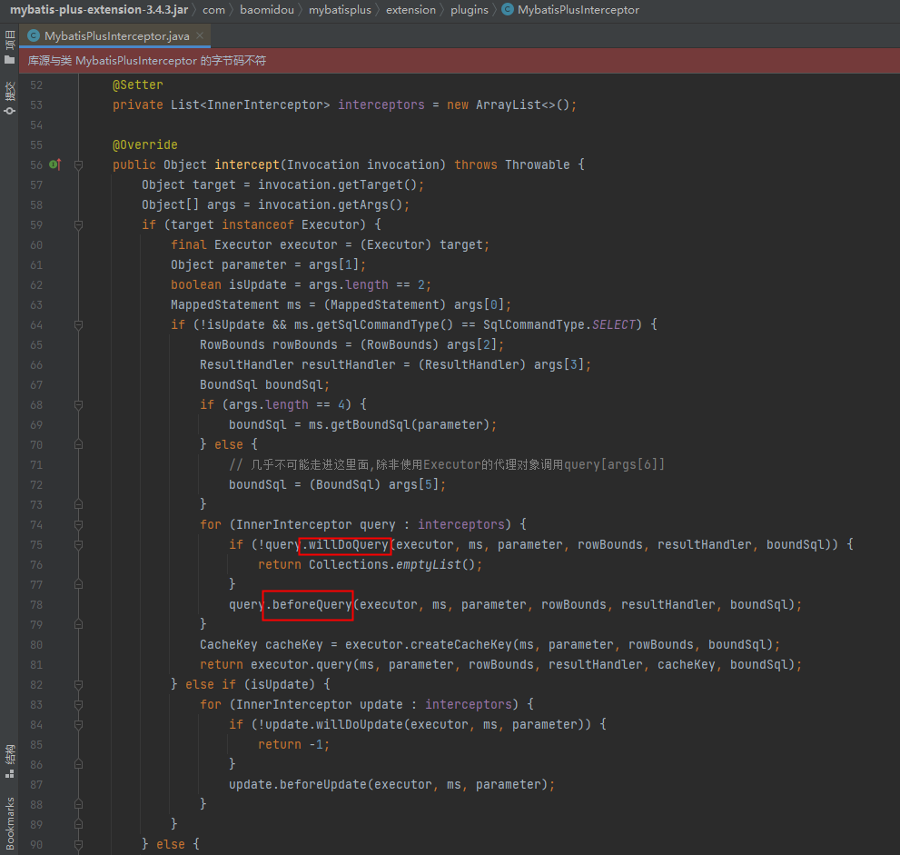
Task: Click 'getSqlCommandType' call on line 64
Action: (377, 325)
